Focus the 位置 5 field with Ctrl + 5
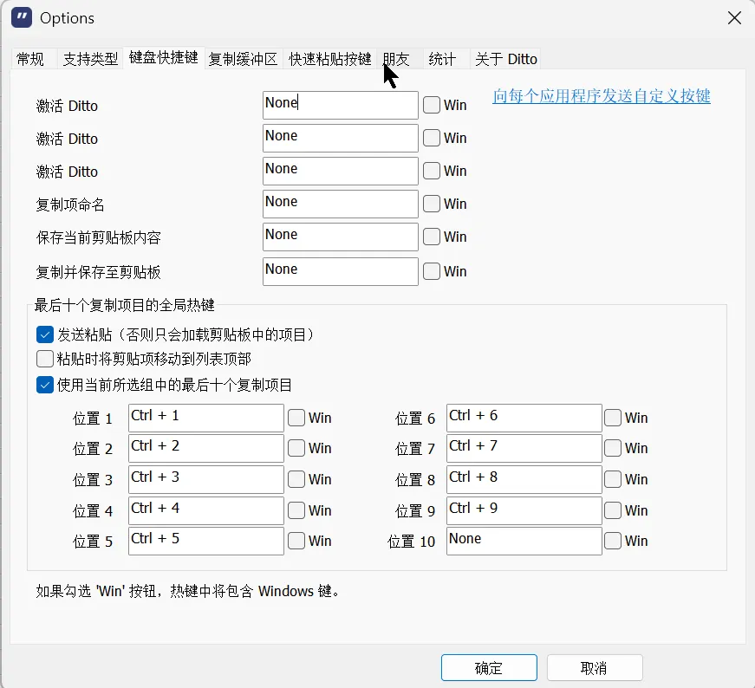The width and height of the screenshot is (755, 688). tap(206, 541)
